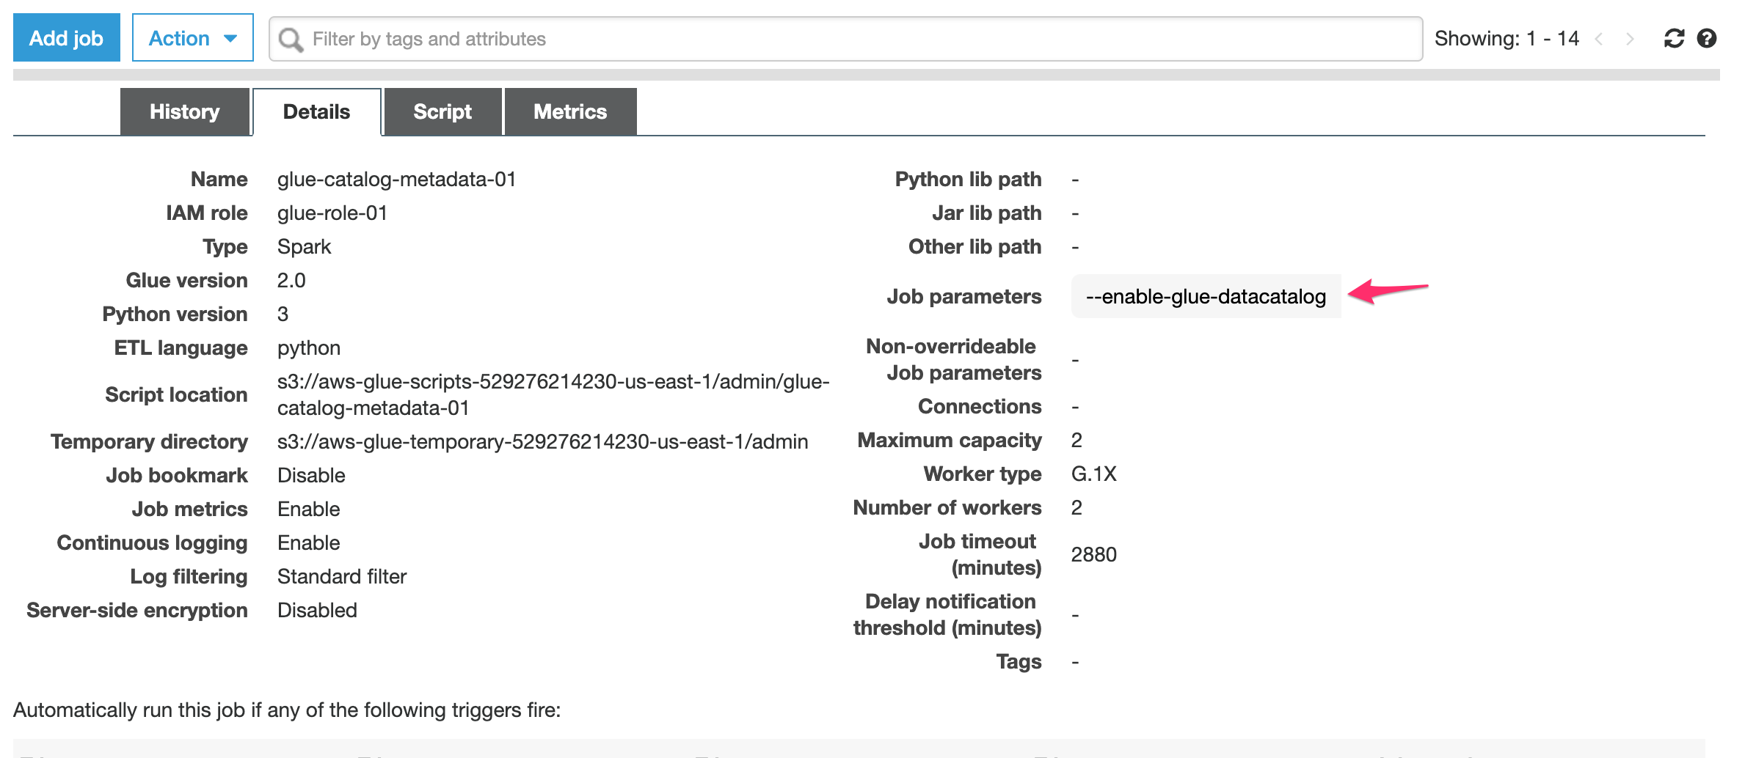Click the refresh jobs icon
Screen dimensions: 1745x758
pyautogui.click(x=1674, y=38)
